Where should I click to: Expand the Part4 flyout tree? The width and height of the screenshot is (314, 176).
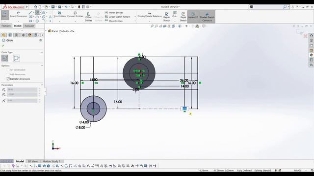coord(46,31)
